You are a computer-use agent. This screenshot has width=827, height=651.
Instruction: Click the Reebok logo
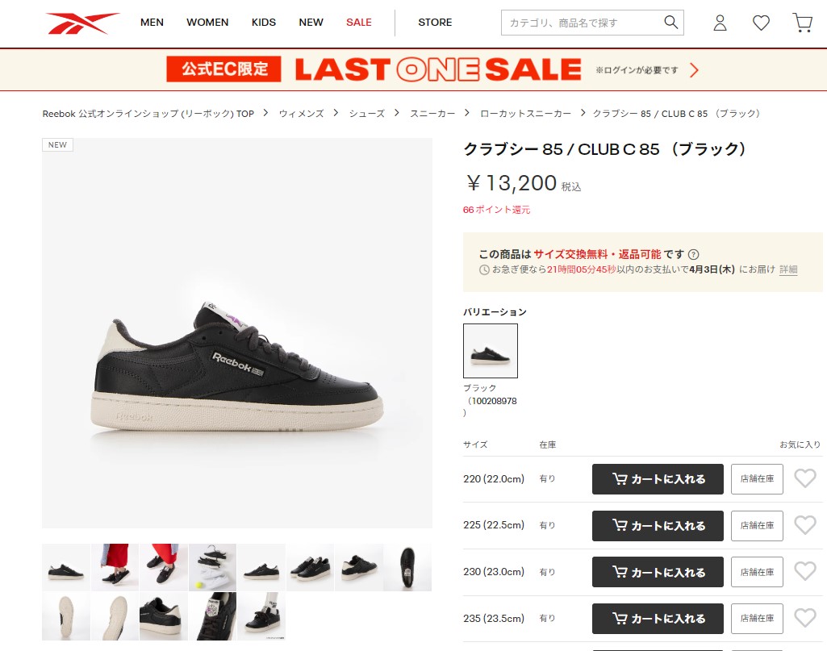tap(82, 23)
